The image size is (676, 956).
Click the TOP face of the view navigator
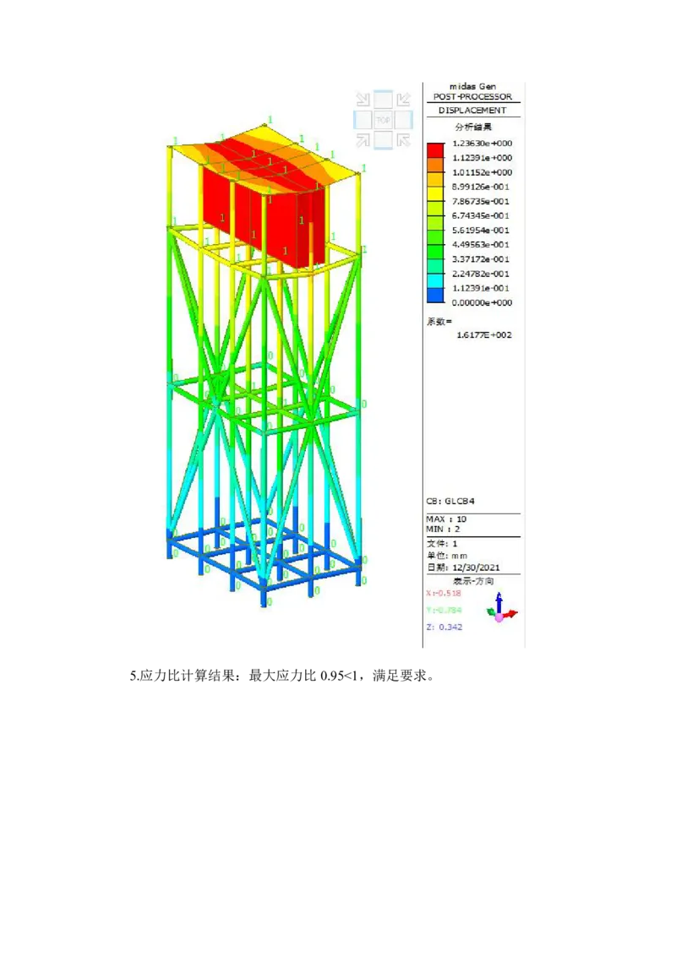click(x=383, y=120)
